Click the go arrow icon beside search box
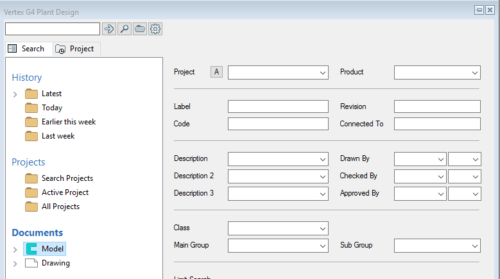The image size is (500, 279). 109,29
